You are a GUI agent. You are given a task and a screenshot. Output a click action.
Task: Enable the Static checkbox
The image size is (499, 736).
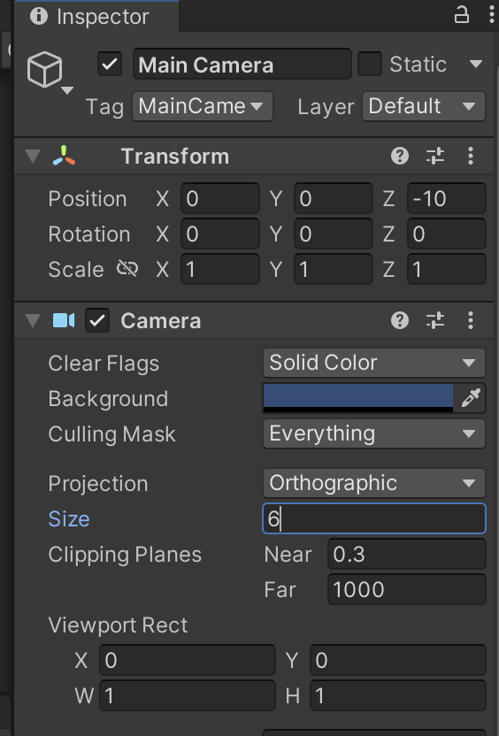coord(370,64)
